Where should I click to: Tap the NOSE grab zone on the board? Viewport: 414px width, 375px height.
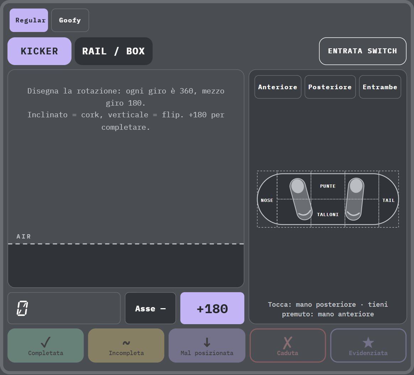[x=267, y=200]
